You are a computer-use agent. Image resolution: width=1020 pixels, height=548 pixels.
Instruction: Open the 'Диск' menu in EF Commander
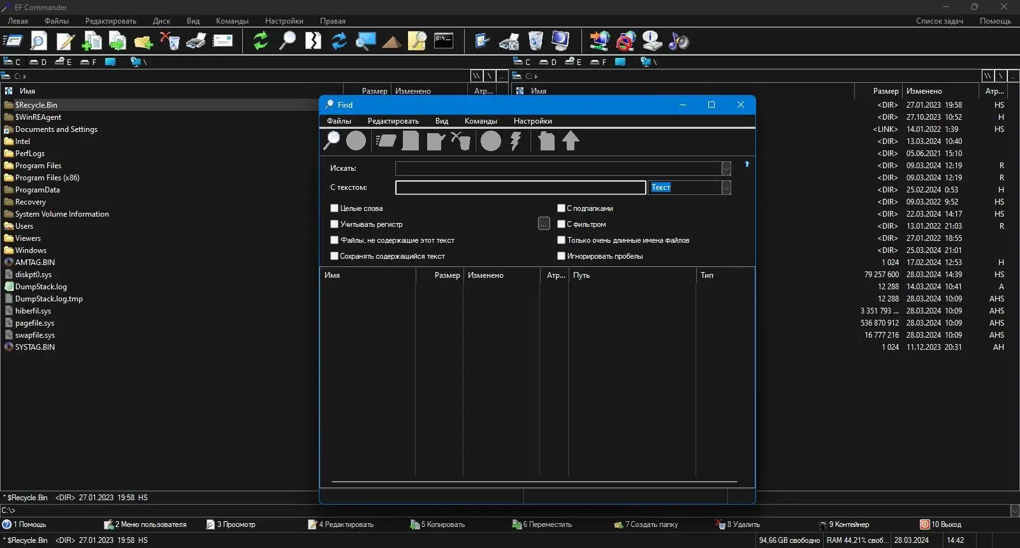click(161, 21)
